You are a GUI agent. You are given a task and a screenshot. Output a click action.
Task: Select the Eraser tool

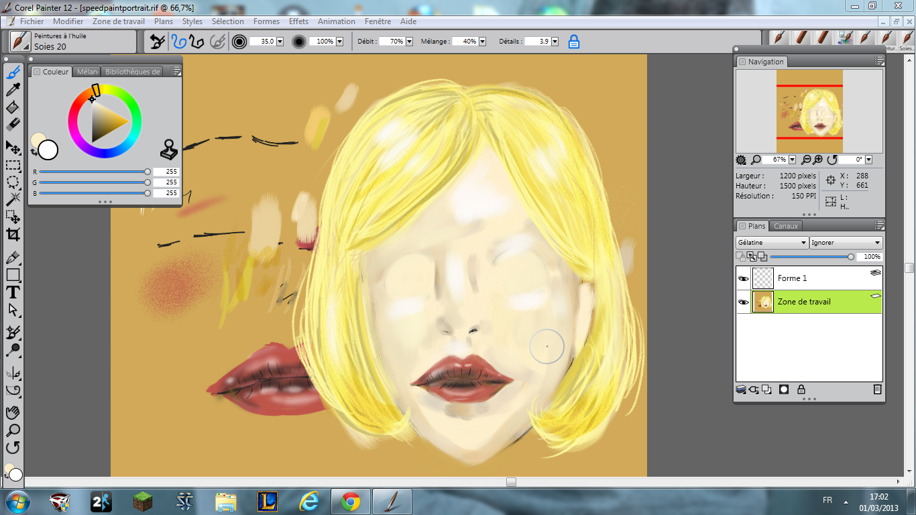(13, 125)
